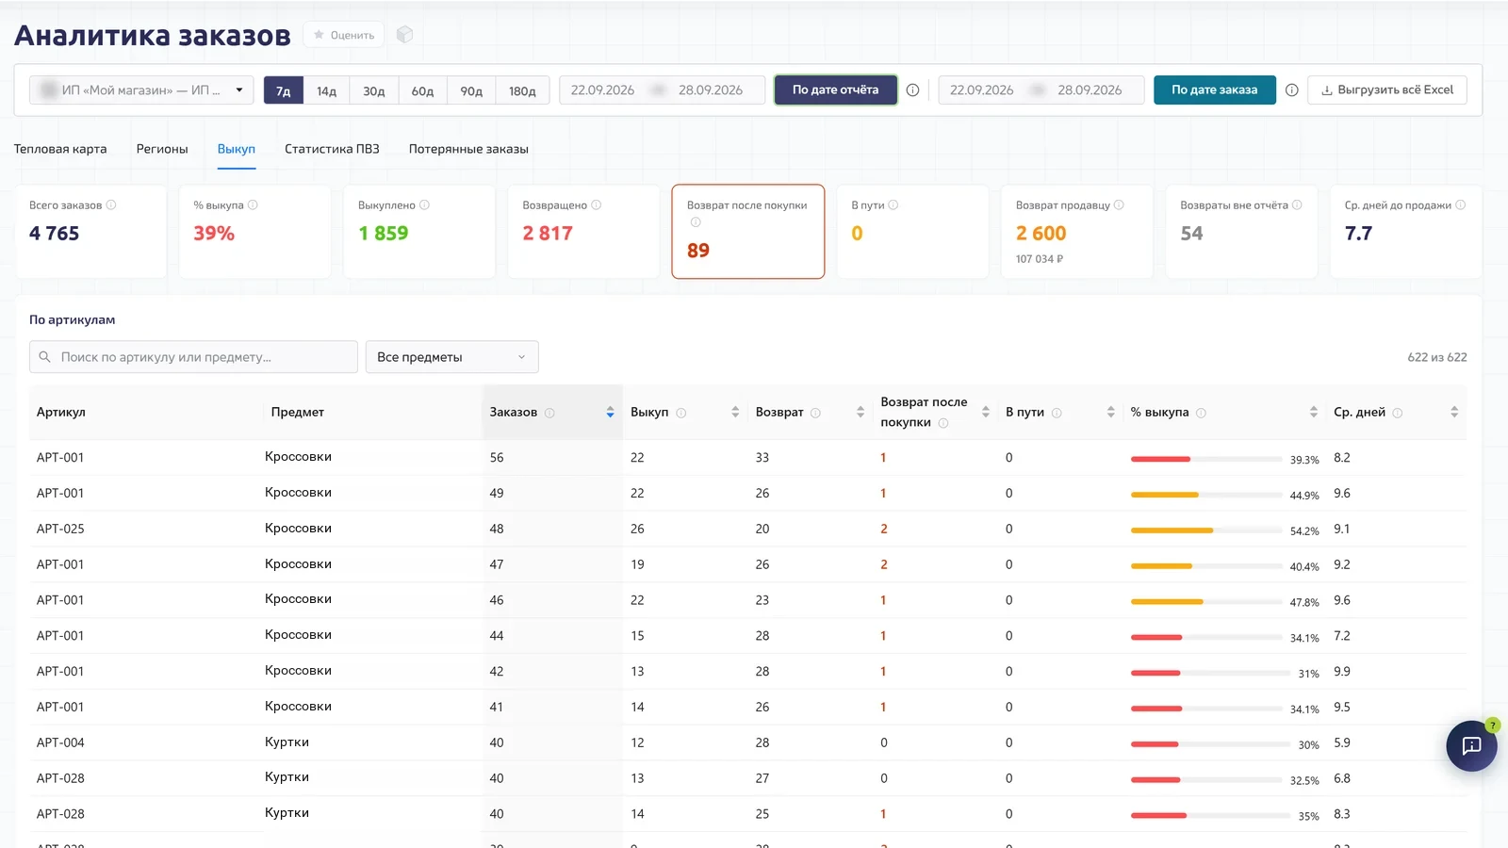The width and height of the screenshot is (1508, 848).
Task: Switch to the Регионы tab
Action: tap(162, 149)
